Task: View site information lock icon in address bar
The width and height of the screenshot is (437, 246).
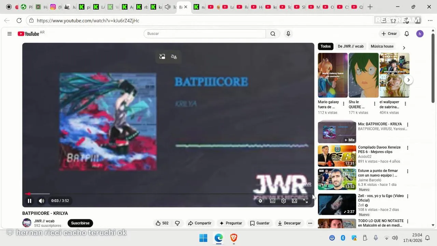Action: pyautogui.click(x=31, y=20)
